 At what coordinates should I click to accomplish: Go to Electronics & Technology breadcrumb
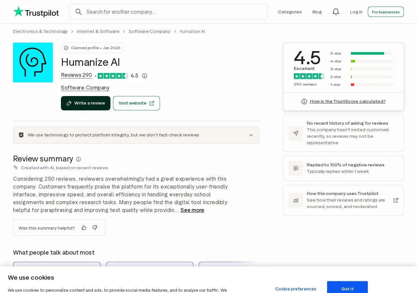[40, 31]
